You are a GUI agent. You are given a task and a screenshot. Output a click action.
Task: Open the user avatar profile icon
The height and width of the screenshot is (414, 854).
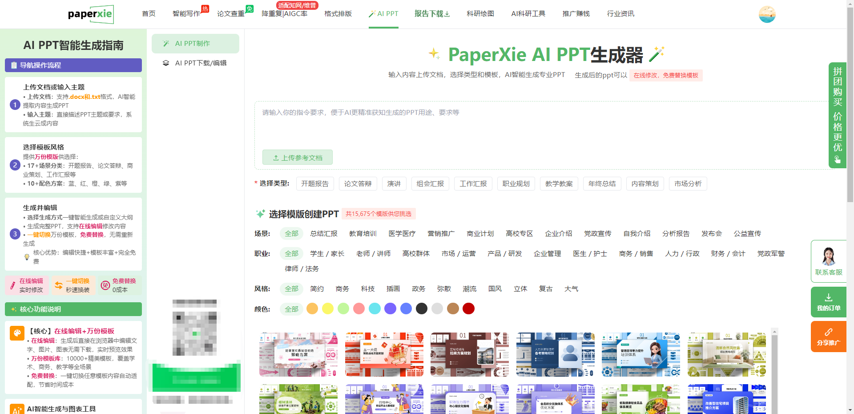[x=767, y=14]
